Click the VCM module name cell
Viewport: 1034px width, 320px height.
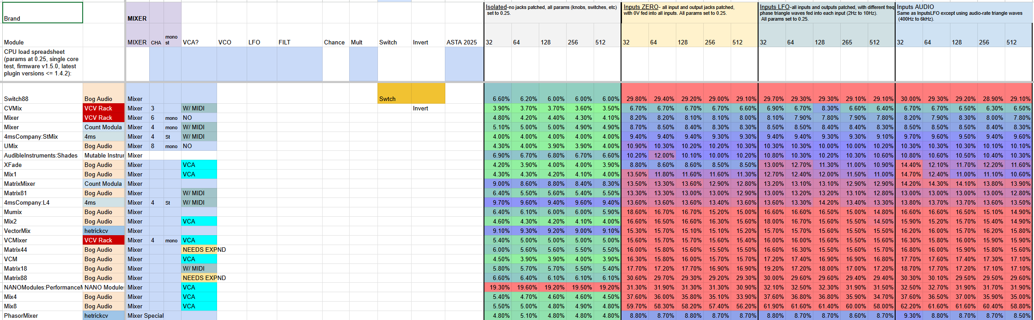(x=42, y=259)
